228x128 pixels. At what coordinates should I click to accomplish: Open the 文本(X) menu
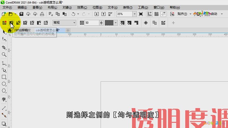pyautogui.click(x=113, y=7)
